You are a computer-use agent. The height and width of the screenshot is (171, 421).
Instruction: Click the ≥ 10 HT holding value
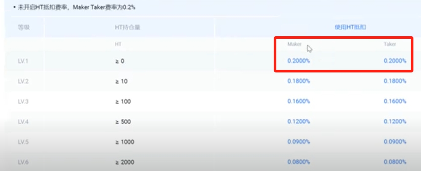(121, 81)
